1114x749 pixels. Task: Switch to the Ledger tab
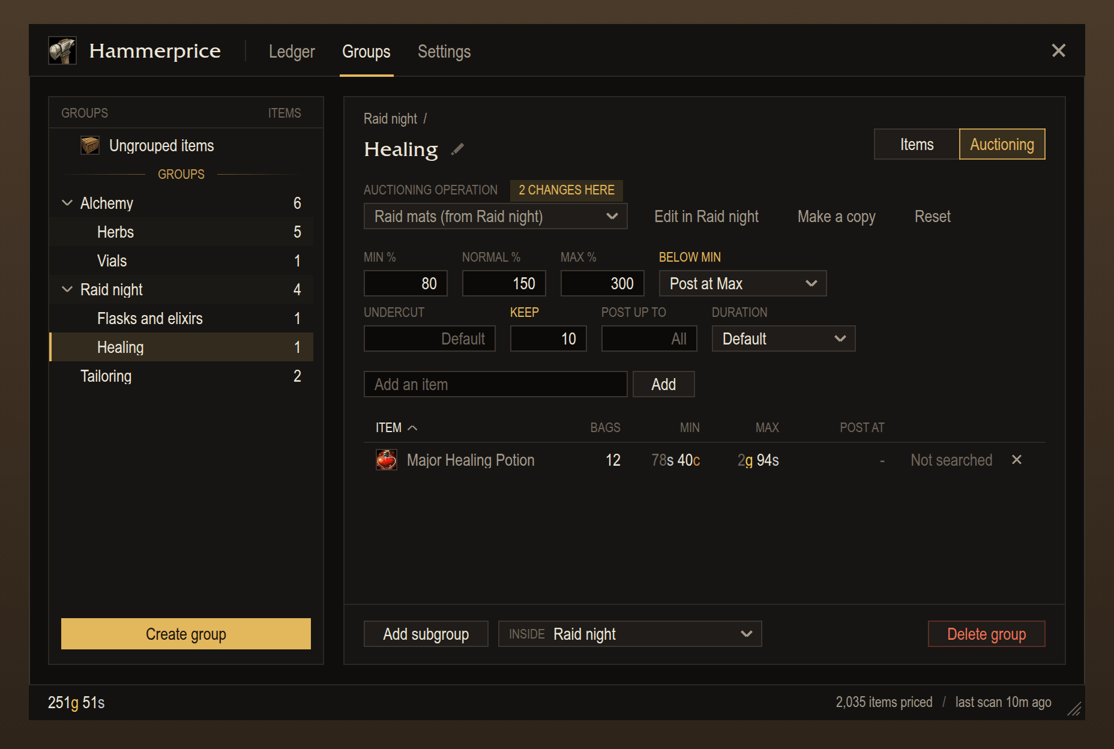pyautogui.click(x=292, y=52)
